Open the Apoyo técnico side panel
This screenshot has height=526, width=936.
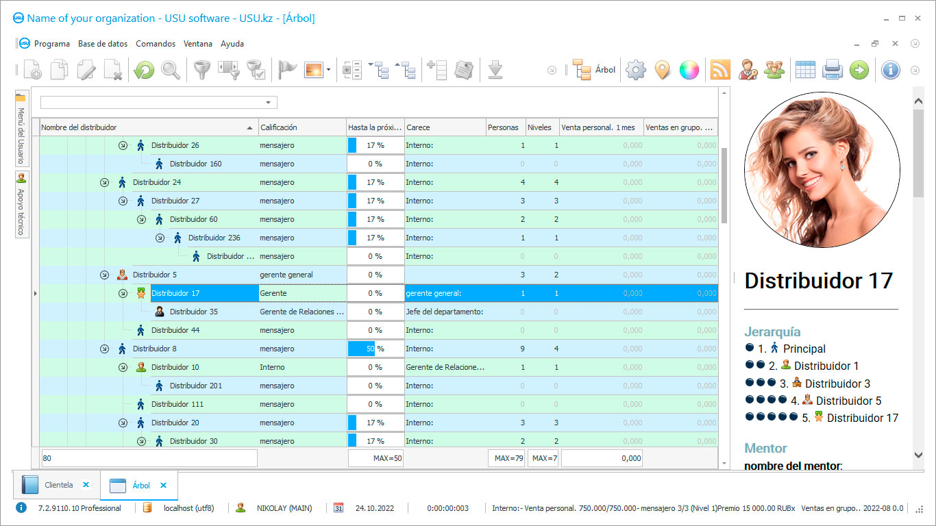point(21,205)
